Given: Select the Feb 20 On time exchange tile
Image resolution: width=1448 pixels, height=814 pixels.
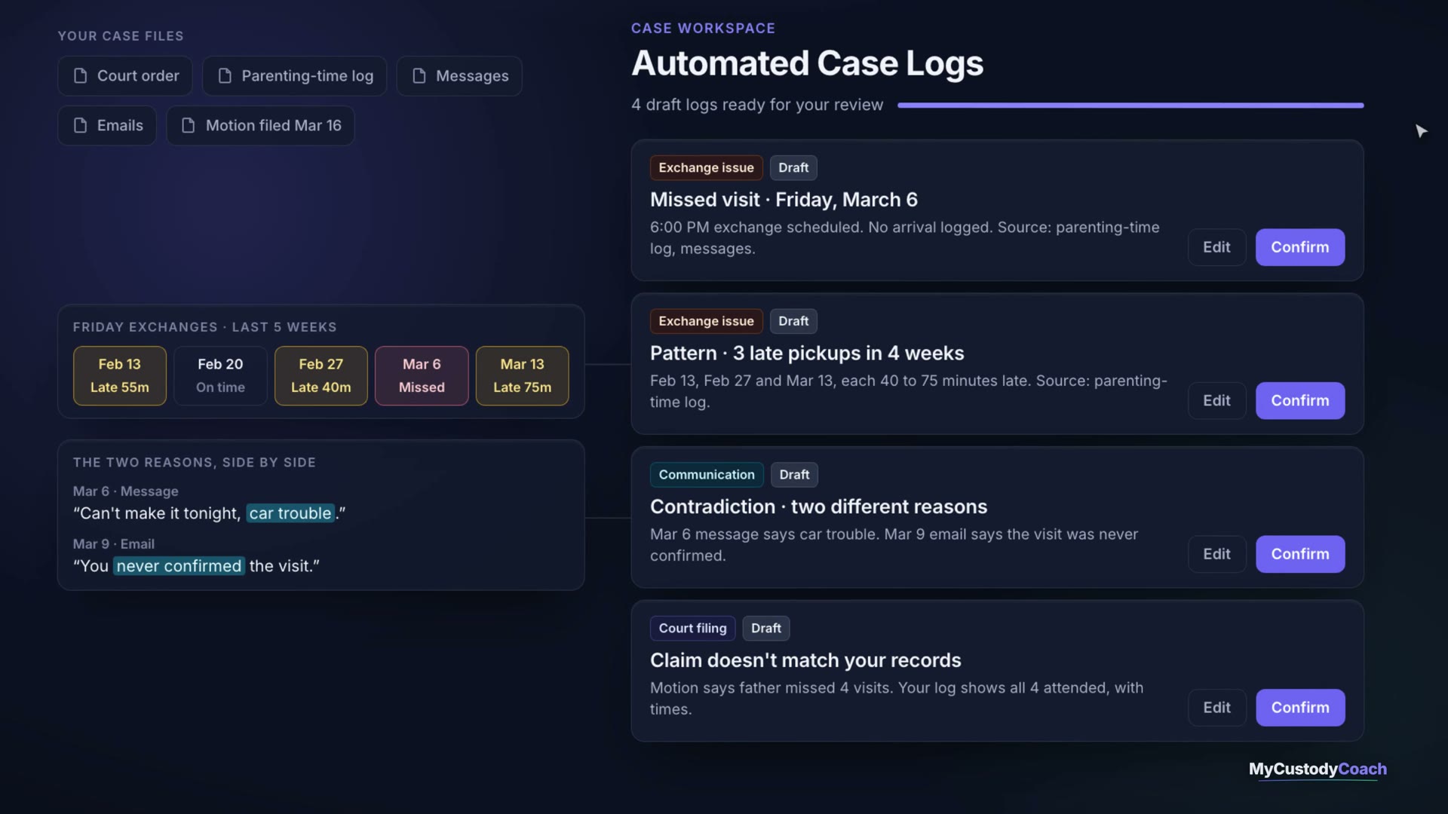Looking at the screenshot, I should pos(220,376).
